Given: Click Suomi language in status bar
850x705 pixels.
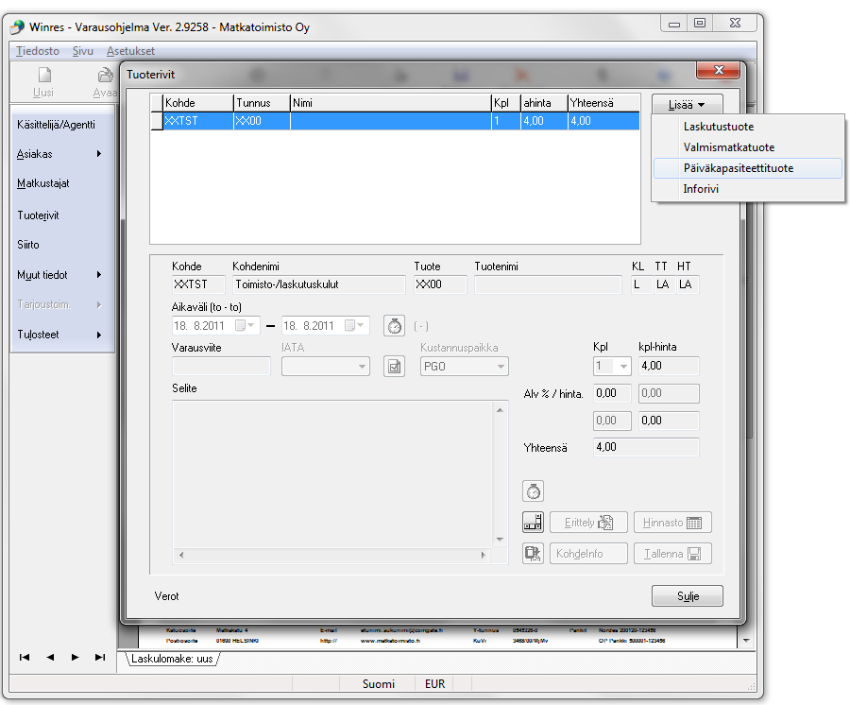Looking at the screenshot, I should click(x=378, y=684).
